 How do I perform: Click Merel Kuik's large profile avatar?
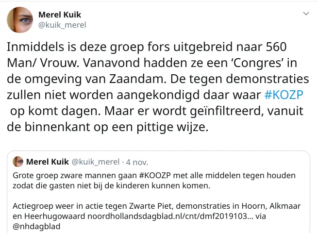(x=20, y=20)
